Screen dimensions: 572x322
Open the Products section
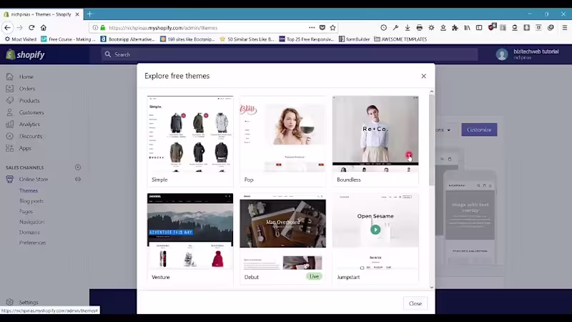tap(29, 100)
